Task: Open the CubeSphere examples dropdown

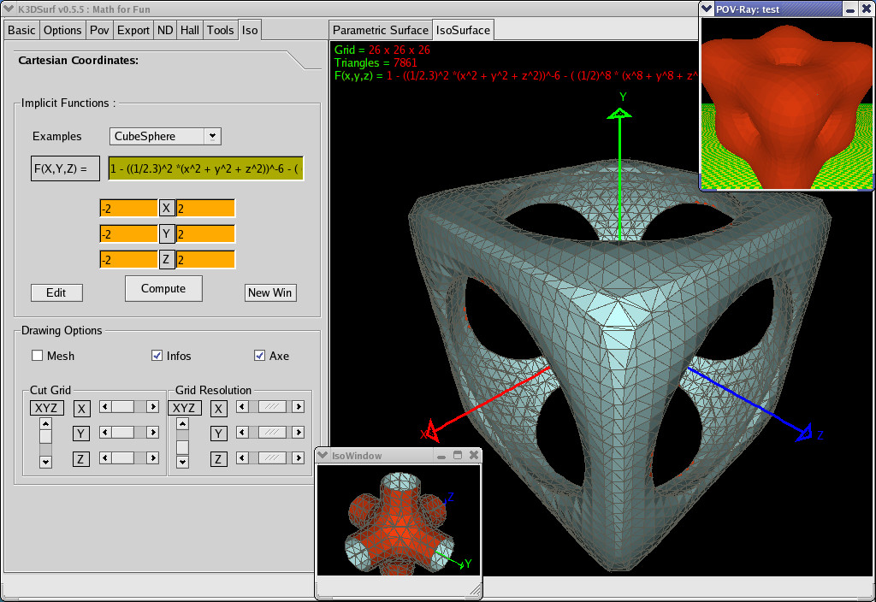Action: (x=212, y=136)
